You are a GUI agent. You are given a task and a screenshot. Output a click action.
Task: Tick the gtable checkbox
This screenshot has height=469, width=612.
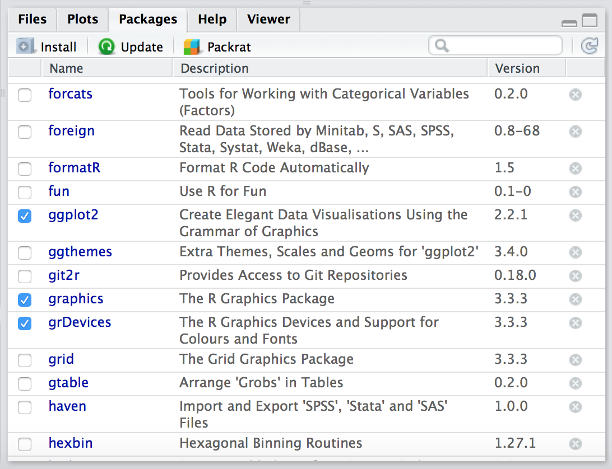(x=25, y=383)
